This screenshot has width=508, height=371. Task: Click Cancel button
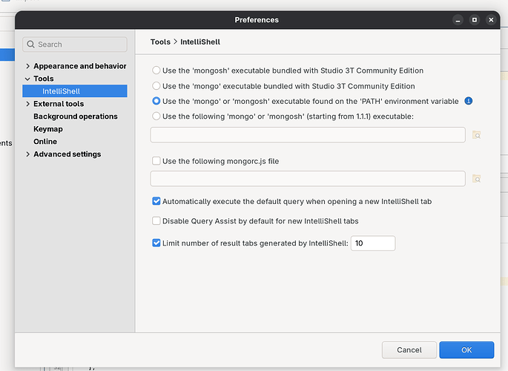coord(409,350)
